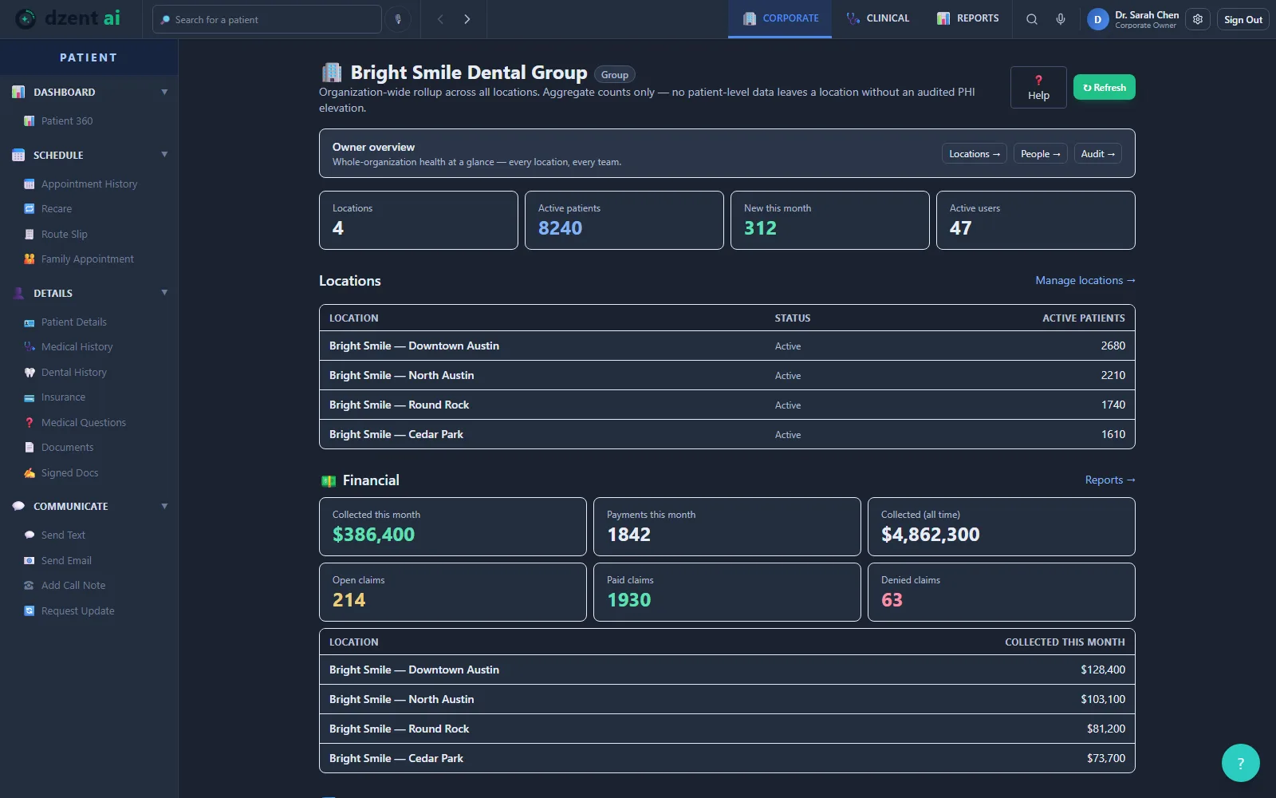Open Signed Docs
1276x798 pixels.
tap(69, 472)
